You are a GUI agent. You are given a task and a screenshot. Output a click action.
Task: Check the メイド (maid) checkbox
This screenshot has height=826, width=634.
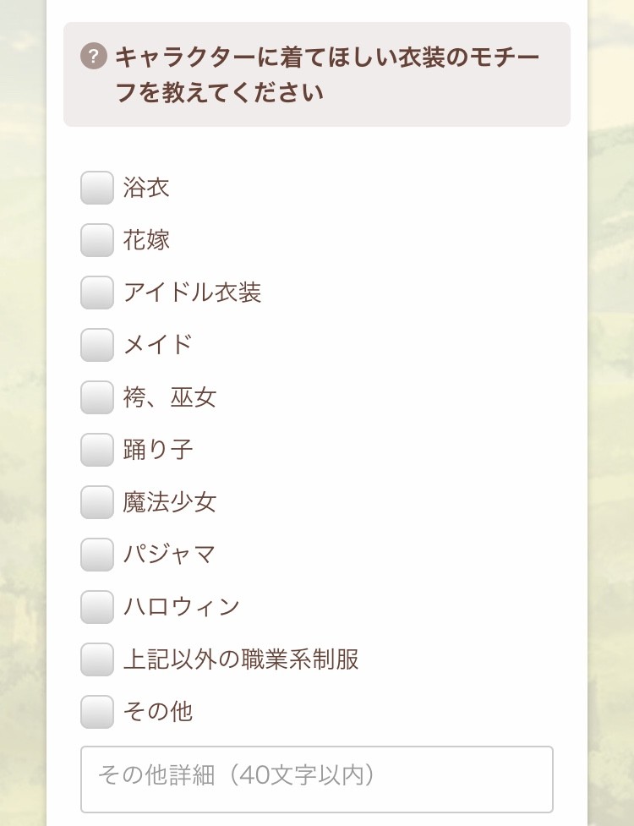(x=96, y=345)
